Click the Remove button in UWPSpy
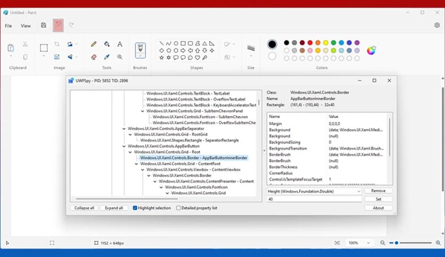This screenshot has height=257, width=445. 378,191
